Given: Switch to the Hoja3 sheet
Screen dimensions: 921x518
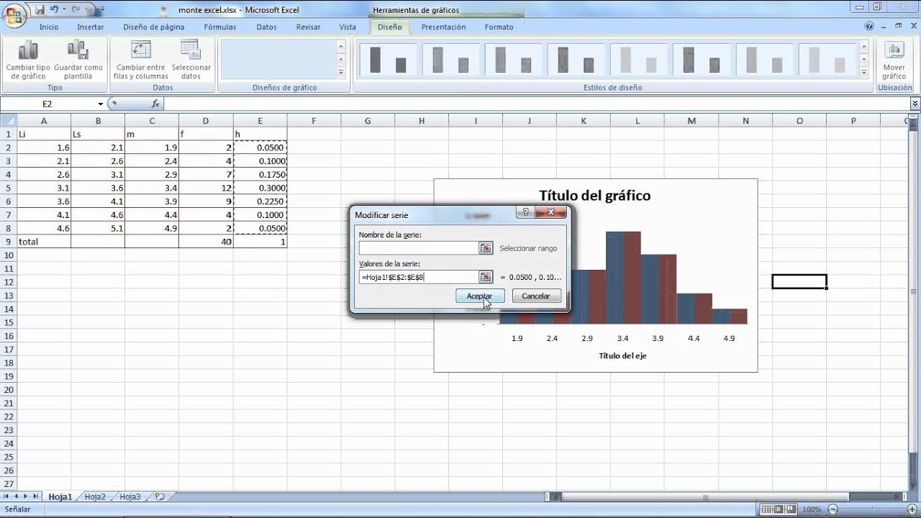Looking at the screenshot, I should (x=130, y=496).
